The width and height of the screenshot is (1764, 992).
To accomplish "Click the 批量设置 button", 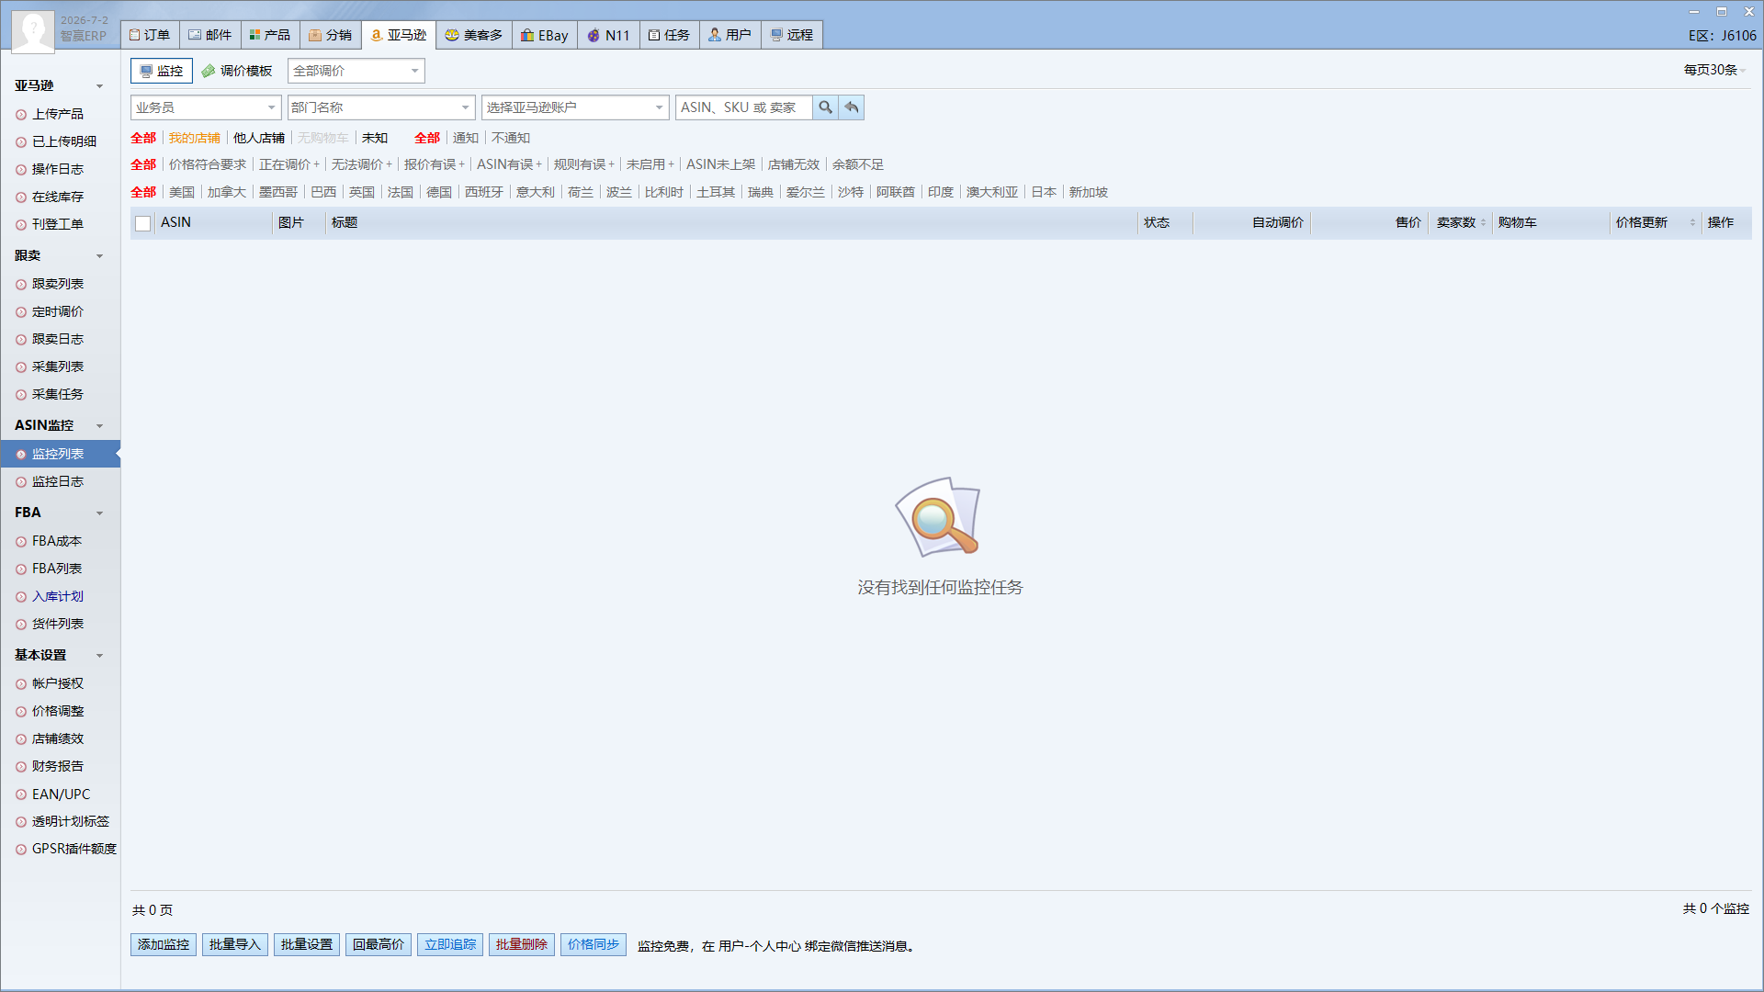I will tap(307, 944).
